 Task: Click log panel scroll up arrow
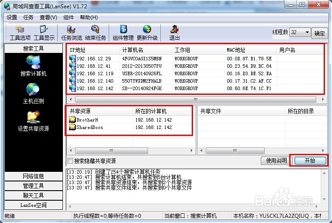324,173
